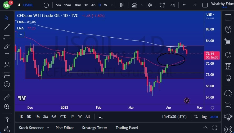Toggle log scale mode
Viewport: 234px width, 133px height.
(204, 117)
